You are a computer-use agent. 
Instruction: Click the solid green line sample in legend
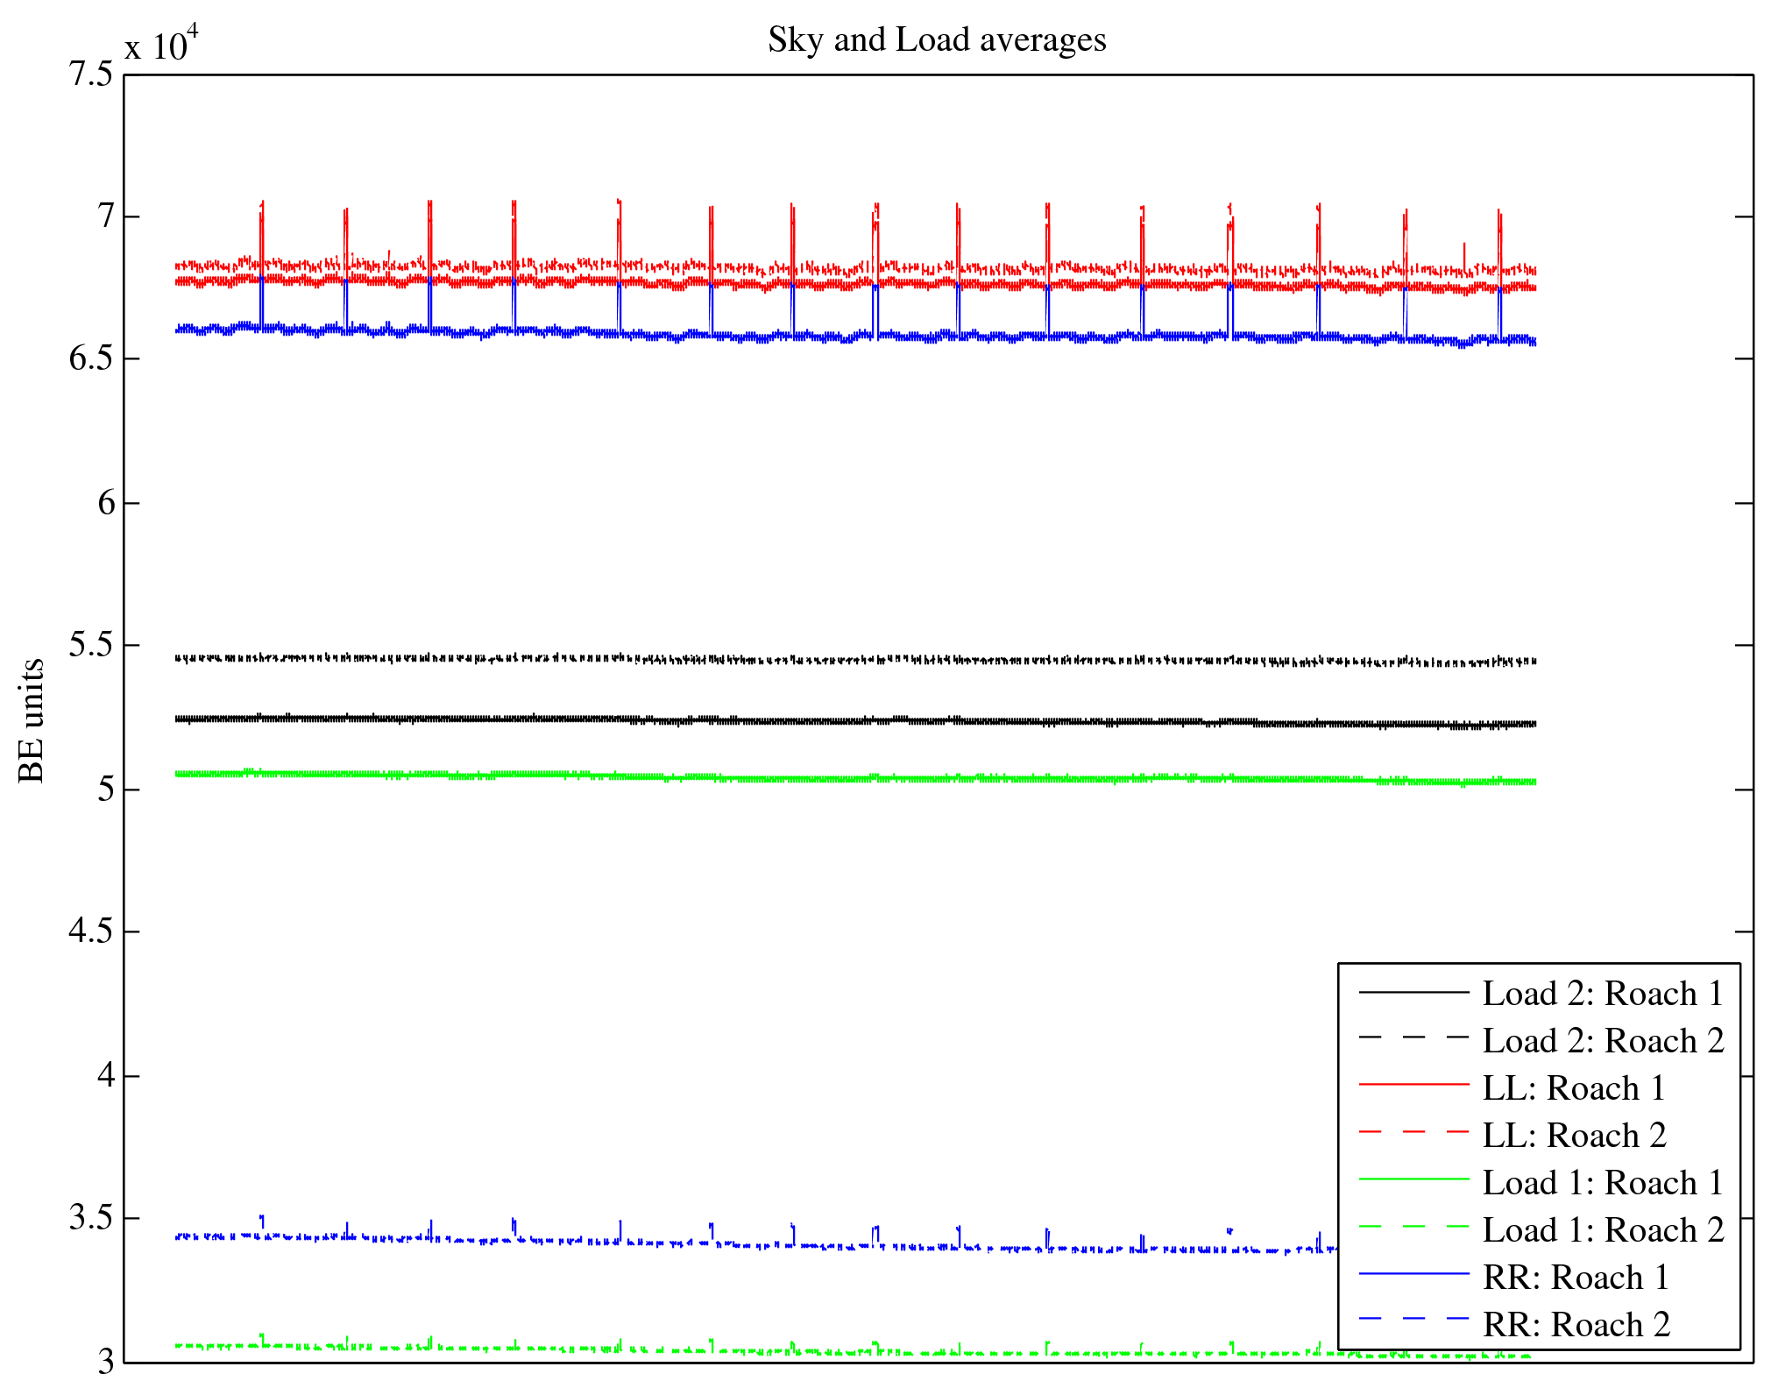(x=1413, y=1179)
